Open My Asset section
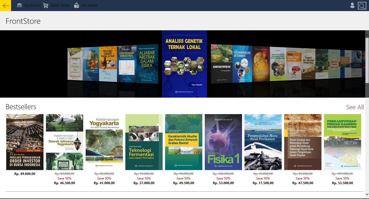 [x=85, y=5]
